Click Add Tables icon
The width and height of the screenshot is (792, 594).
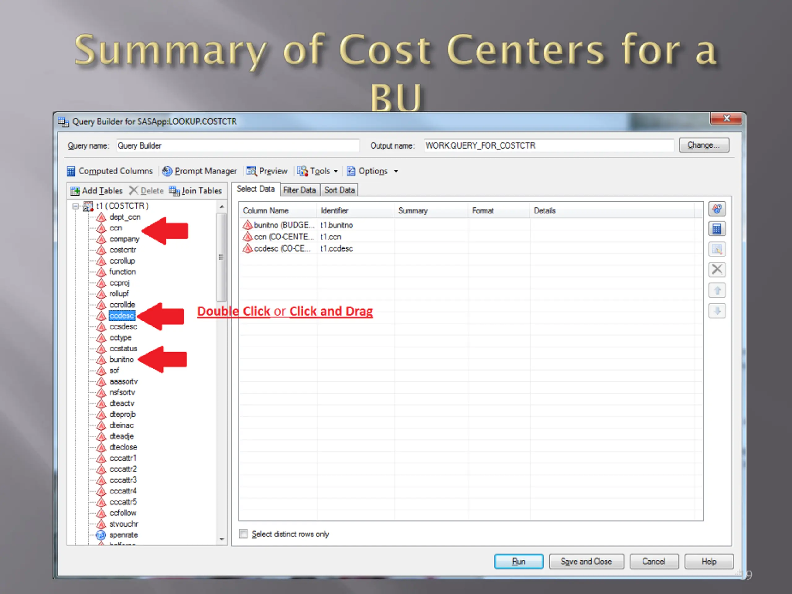pyautogui.click(x=75, y=191)
